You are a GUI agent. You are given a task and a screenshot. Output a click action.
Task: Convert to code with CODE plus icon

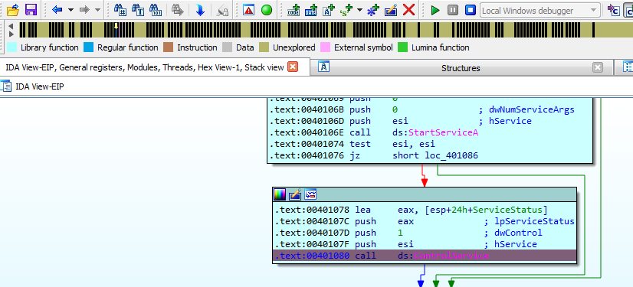(294, 10)
